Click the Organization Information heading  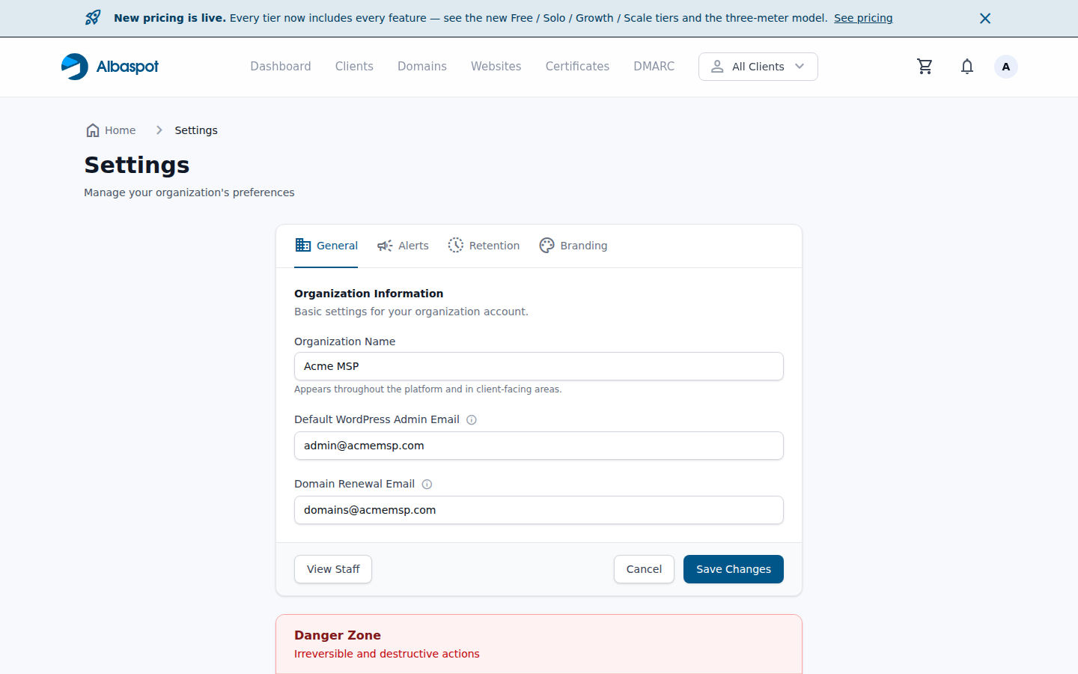tap(368, 294)
